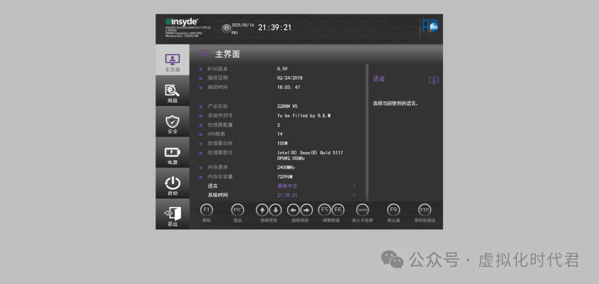Screen dimensions: 599x284
Task: Click the right arrow key icon
Action: point(306,210)
